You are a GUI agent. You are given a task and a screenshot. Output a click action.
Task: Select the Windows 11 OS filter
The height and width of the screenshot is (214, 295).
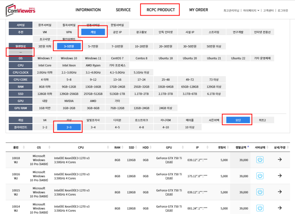click(93, 58)
